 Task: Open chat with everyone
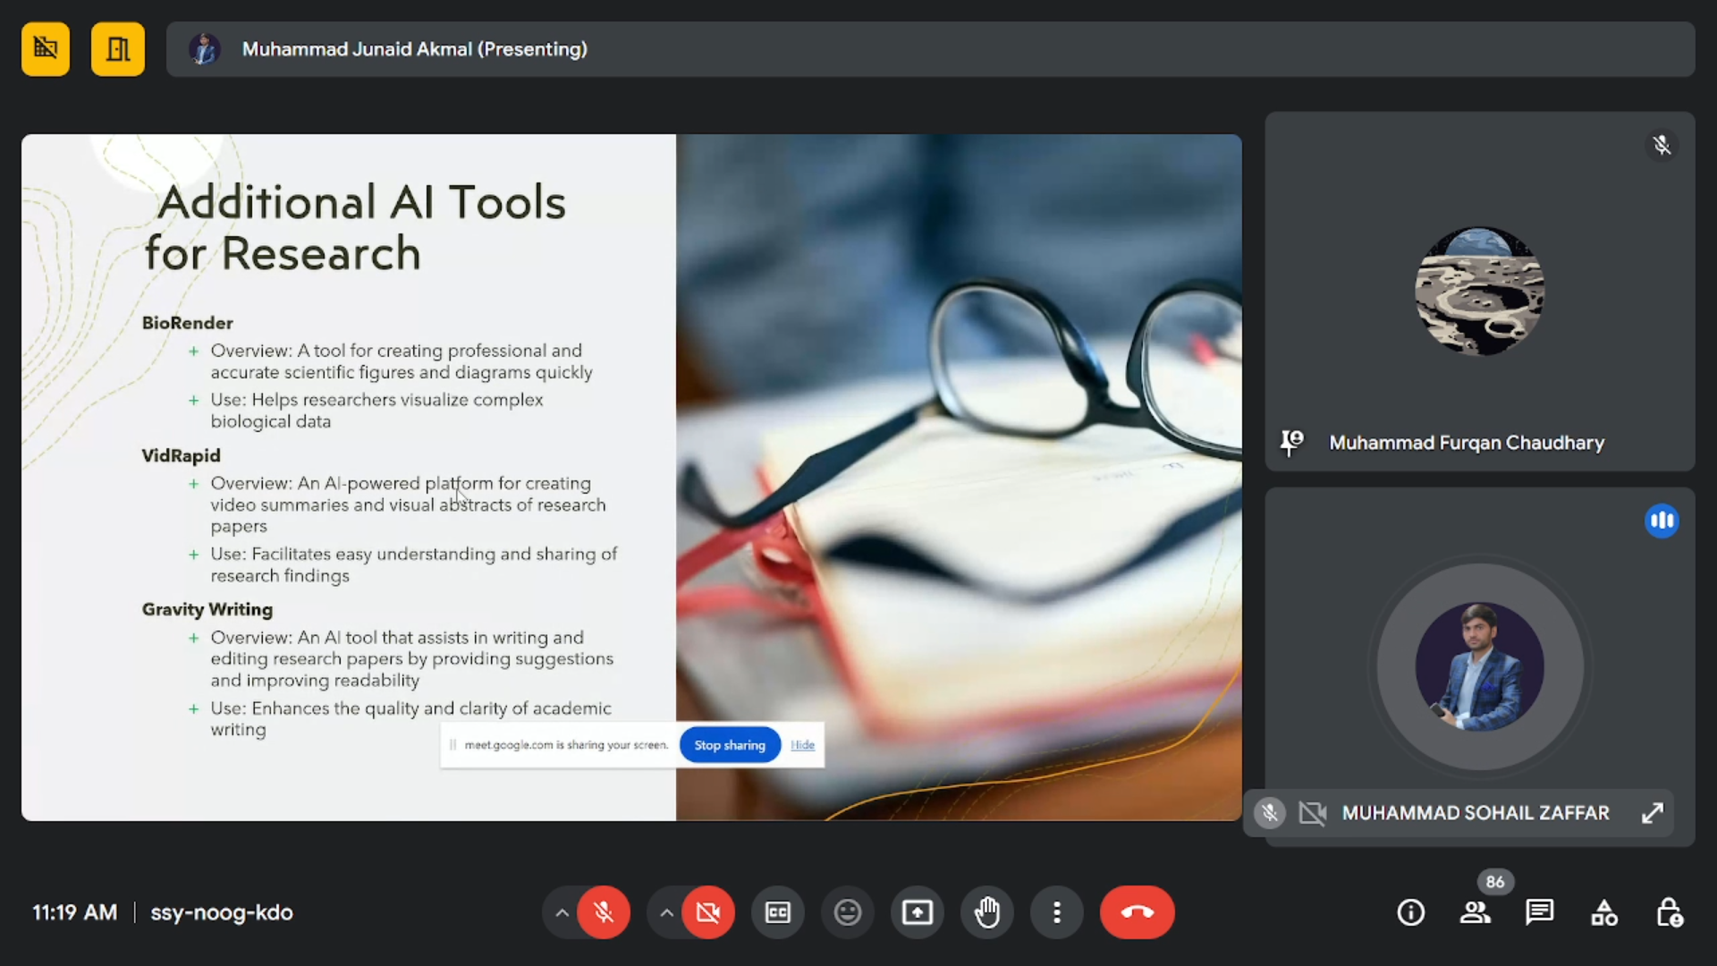[x=1540, y=912]
